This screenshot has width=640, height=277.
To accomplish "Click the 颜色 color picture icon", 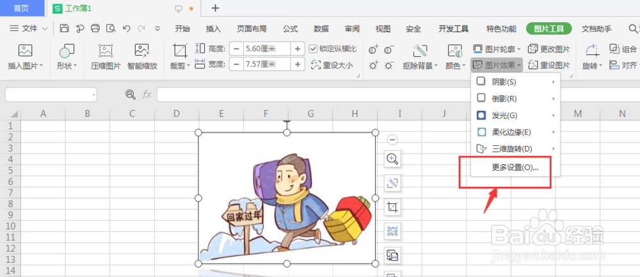I will pyautogui.click(x=454, y=51).
